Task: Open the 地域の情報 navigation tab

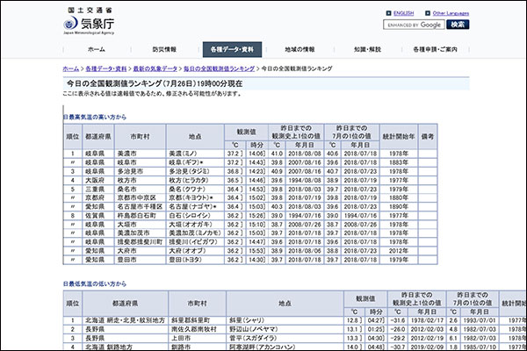Action: point(300,50)
